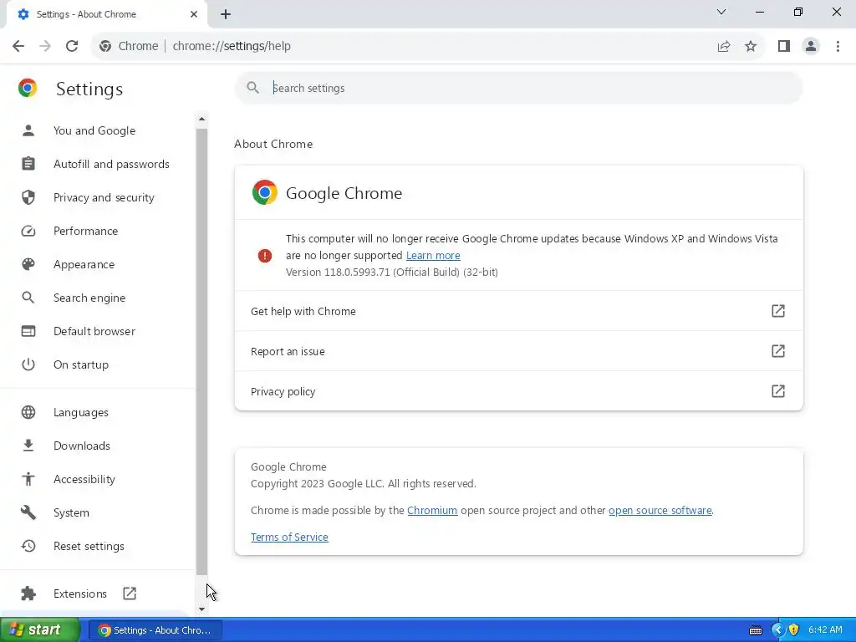Image resolution: width=856 pixels, height=642 pixels.
Task: Click the Google Chrome logo in About card
Action: coord(265,192)
